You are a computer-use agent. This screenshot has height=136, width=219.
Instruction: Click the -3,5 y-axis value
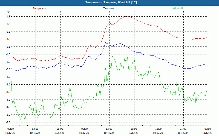(8, 92)
